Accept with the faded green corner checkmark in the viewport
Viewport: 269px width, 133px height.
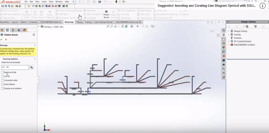coord(212,31)
